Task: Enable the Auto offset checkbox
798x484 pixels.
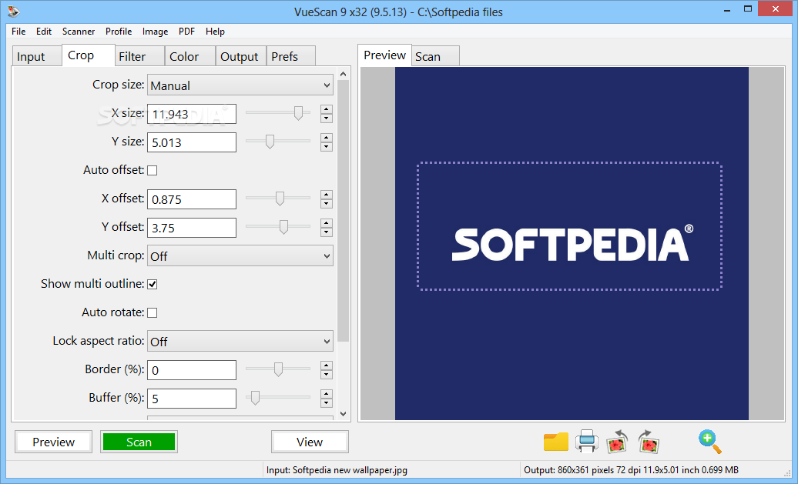Action: [153, 170]
